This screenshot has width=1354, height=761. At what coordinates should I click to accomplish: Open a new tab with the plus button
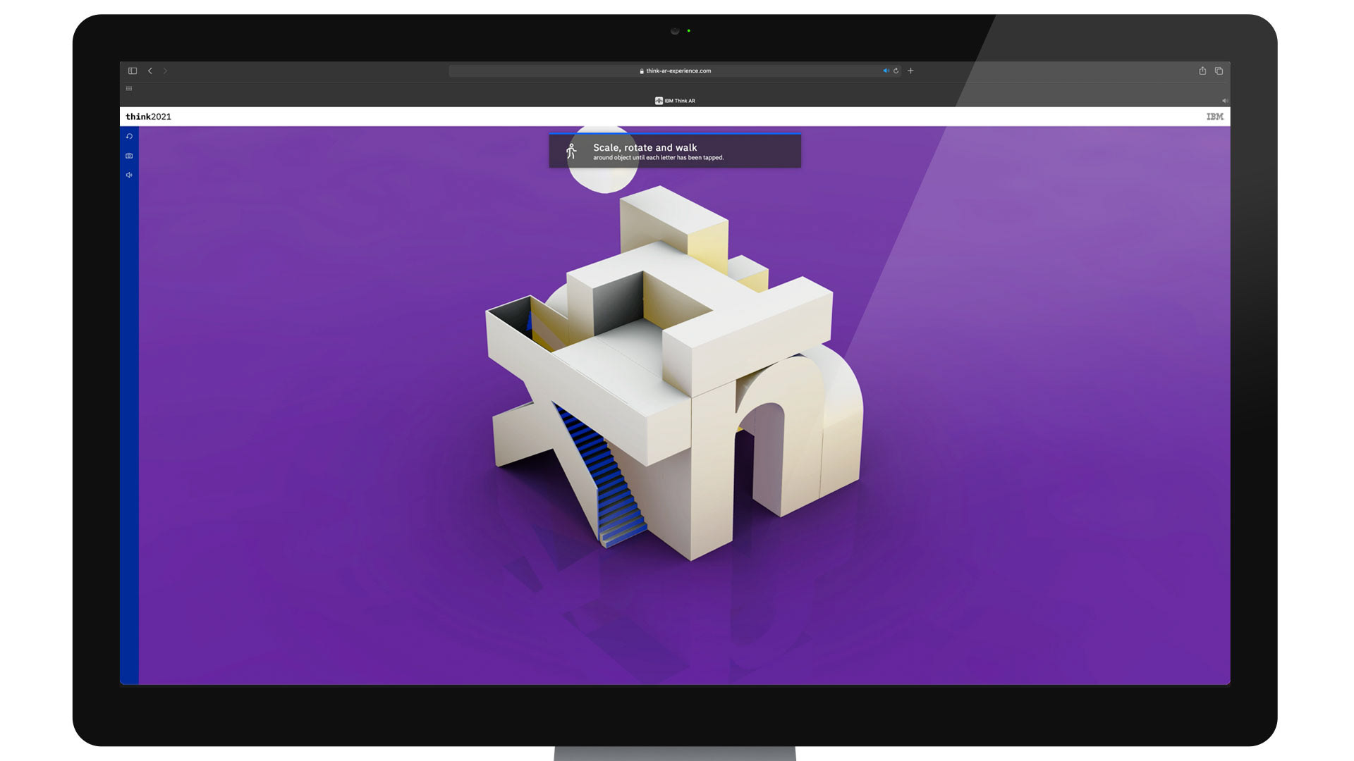910,71
